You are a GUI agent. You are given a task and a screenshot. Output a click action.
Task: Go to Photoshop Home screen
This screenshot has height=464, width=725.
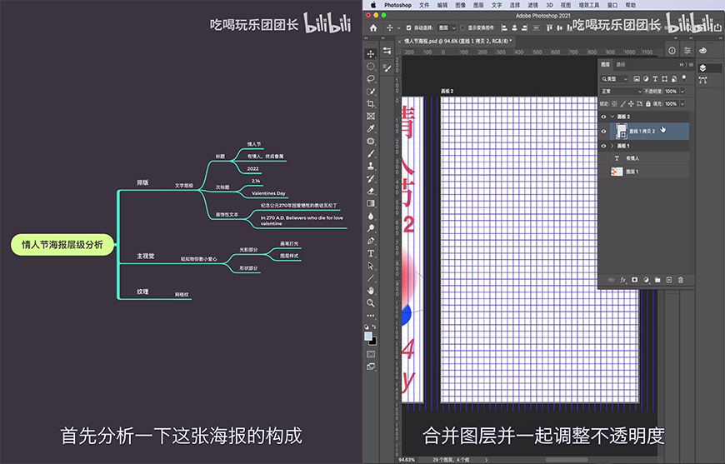(x=373, y=27)
